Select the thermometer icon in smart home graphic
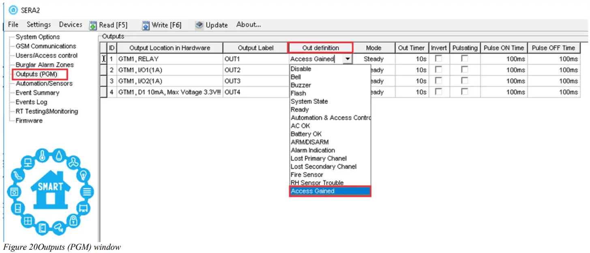Screen dimensions: 590x253 coord(43,155)
